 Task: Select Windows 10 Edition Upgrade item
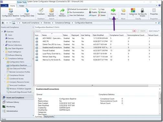(20, 89)
